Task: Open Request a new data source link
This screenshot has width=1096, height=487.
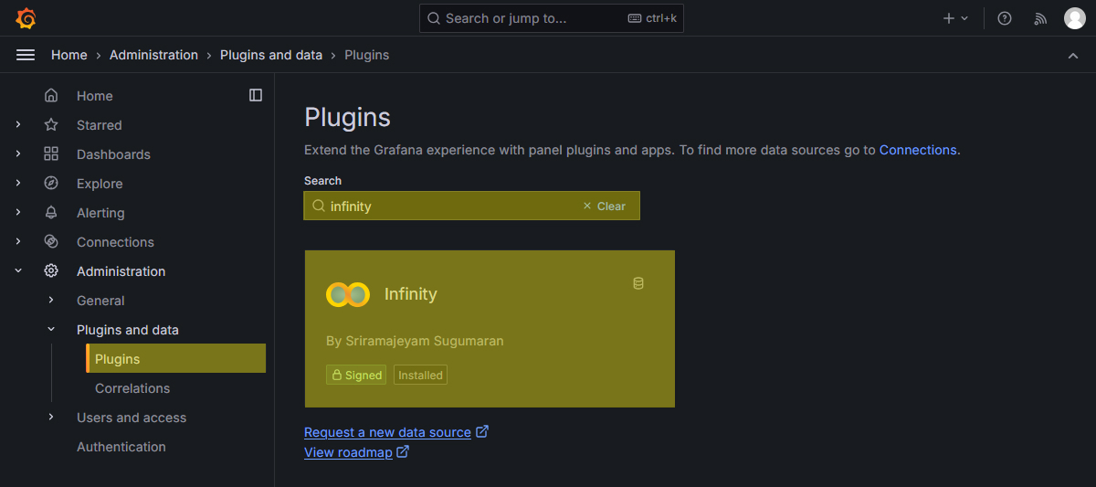Action: pyautogui.click(x=387, y=432)
